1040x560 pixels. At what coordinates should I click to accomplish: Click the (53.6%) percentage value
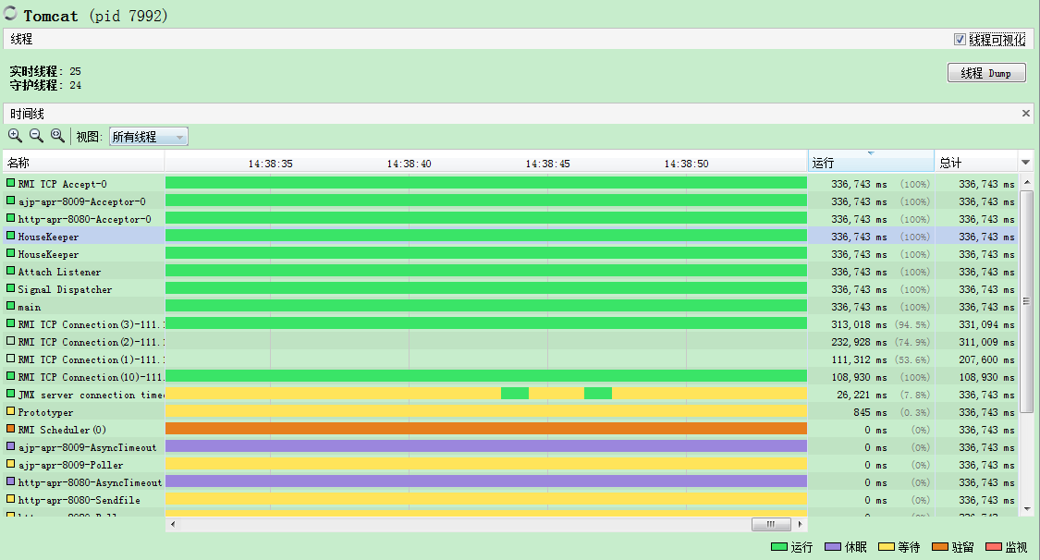pyautogui.click(x=912, y=359)
